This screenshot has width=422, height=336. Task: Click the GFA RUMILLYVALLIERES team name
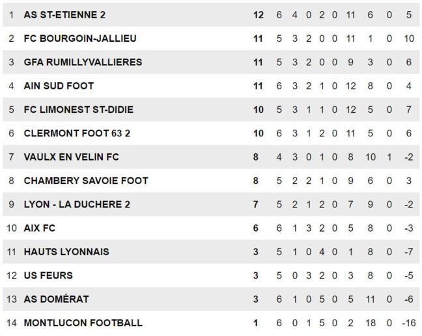click(x=83, y=62)
